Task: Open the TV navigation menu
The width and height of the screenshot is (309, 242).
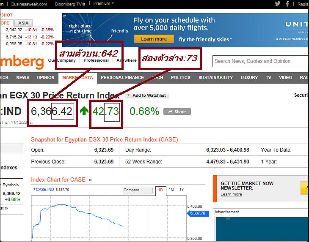Action: click(x=268, y=78)
